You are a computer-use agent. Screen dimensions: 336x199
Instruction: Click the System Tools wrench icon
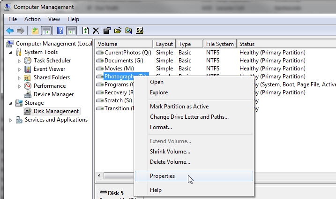pyautogui.click(x=19, y=52)
